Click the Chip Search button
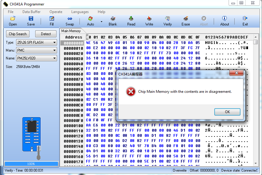The image size is (262, 175). tap(18, 34)
